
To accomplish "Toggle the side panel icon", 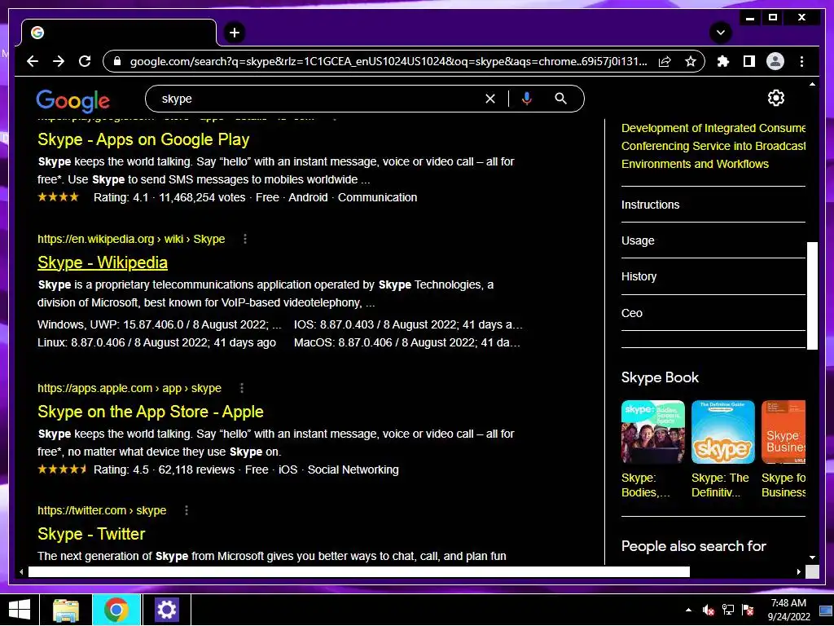I will click(x=749, y=61).
